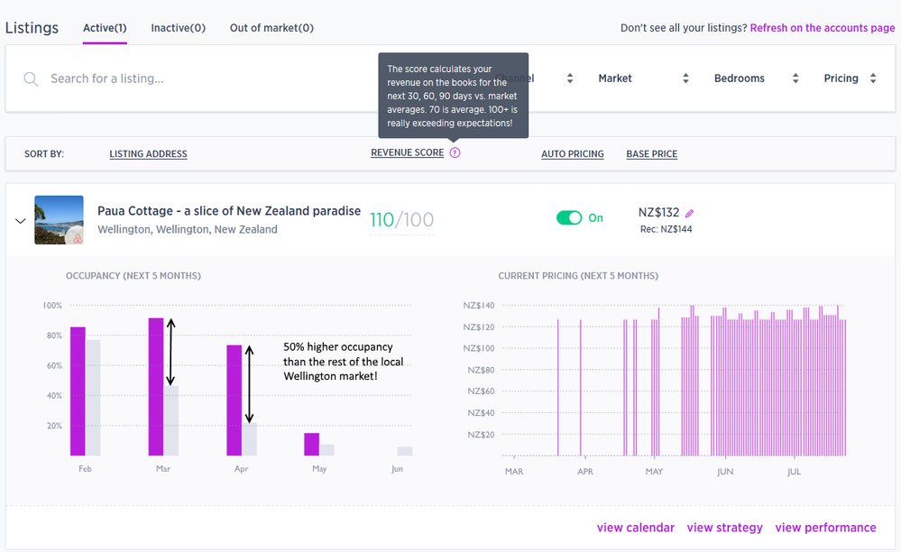This screenshot has height=552, width=901.
Task: Switch to the Out of market(0) tab
Action: (271, 28)
